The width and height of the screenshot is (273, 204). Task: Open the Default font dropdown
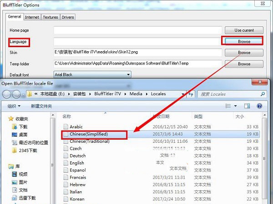(x=92, y=75)
